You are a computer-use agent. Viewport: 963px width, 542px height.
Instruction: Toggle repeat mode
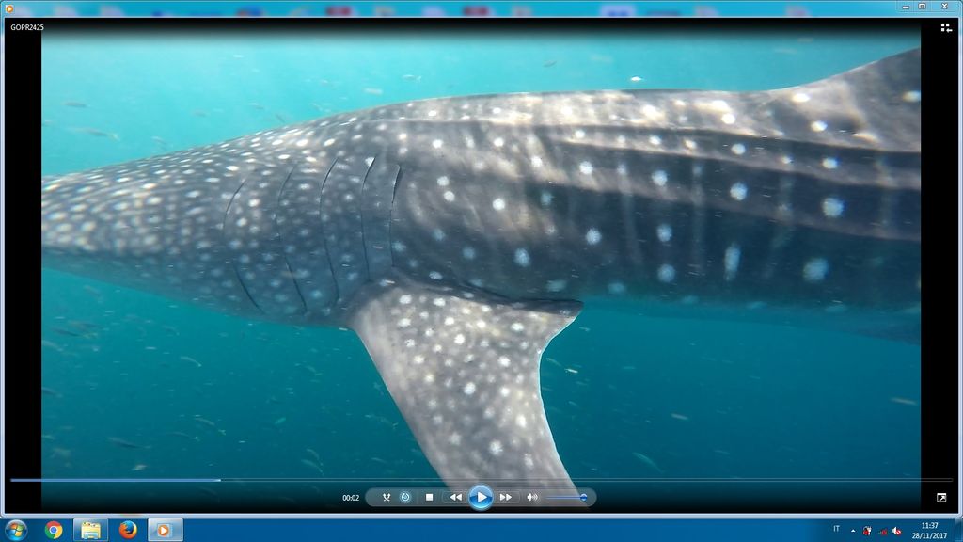pyautogui.click(x=405, y=497)
